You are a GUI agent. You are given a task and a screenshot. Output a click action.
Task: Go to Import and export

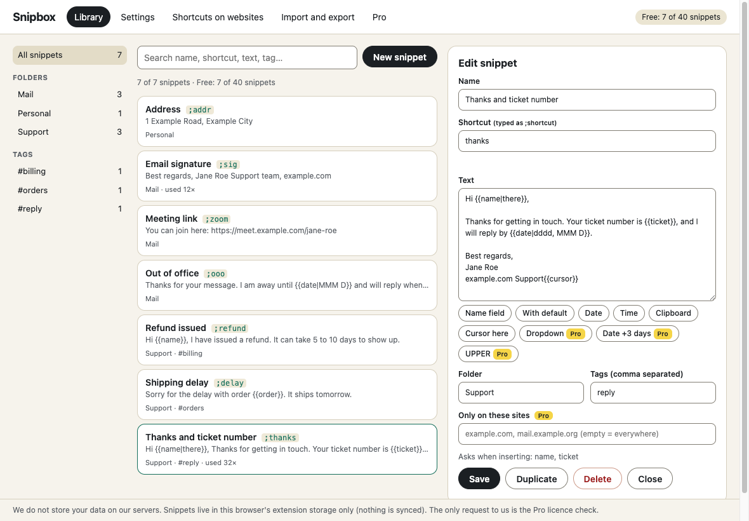(317, 17)
